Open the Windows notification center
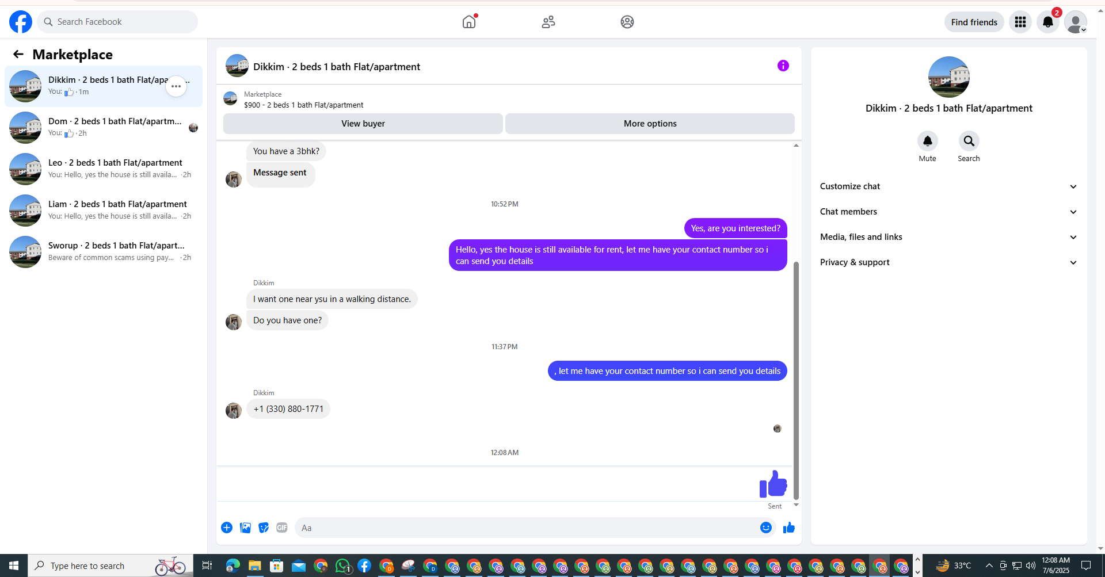Screen dimensions: 1105x577 1086,565
